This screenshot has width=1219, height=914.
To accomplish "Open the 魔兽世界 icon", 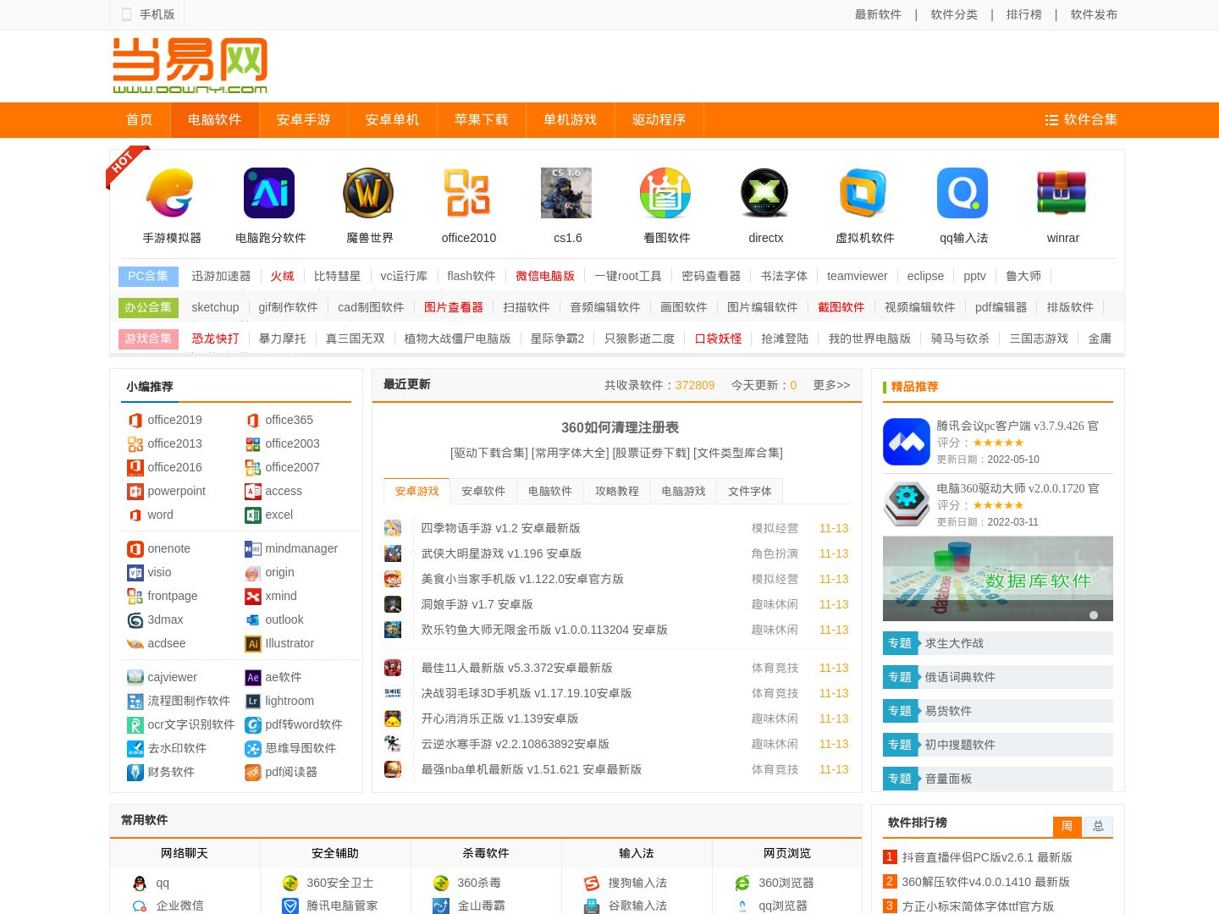I will (x=368, y=193).
